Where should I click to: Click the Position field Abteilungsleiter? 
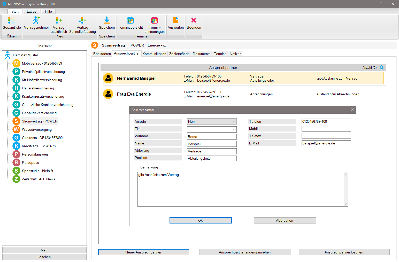pos(212,158)
